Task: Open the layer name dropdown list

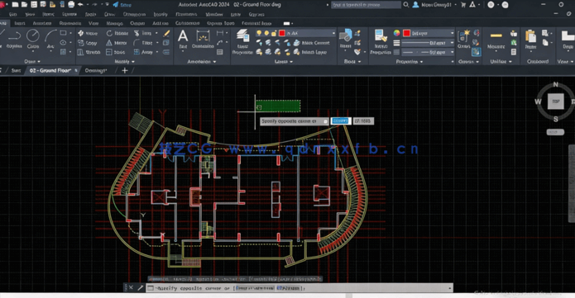Action: [333, 33]
